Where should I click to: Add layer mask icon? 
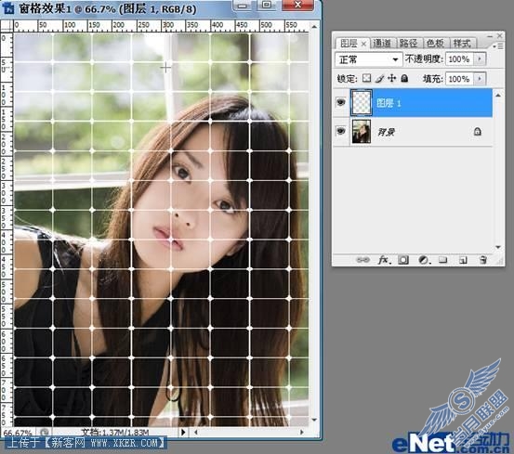(x=402, y=260)
